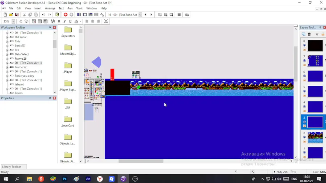The height and width of the screenshot is (183, 326).
Task: Select the hand pan tool icon
Action: (x=21, y=21)
